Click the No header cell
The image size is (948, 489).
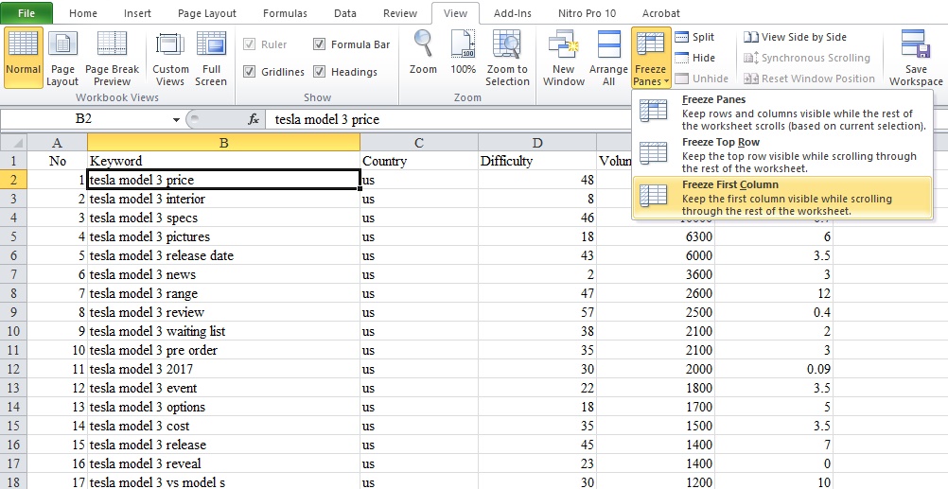pos(58,161)
